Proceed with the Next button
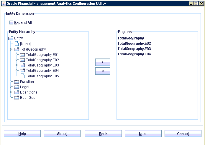The image size is (205, 145). (143, 134)
